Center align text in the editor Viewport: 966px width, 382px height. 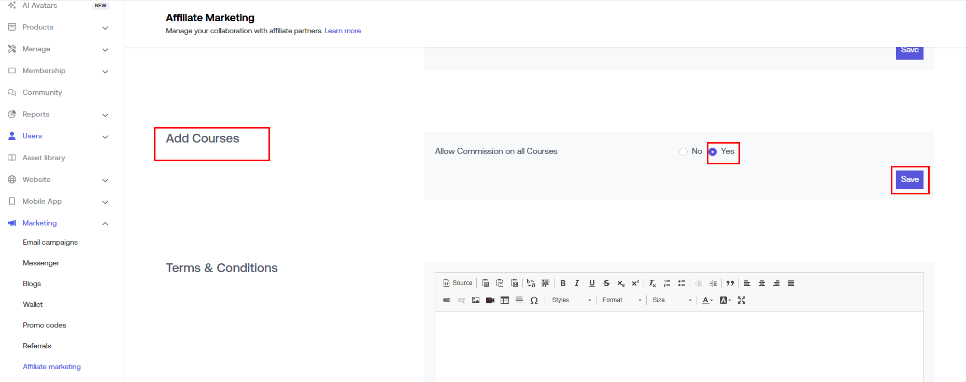click(x=762, y=283)
